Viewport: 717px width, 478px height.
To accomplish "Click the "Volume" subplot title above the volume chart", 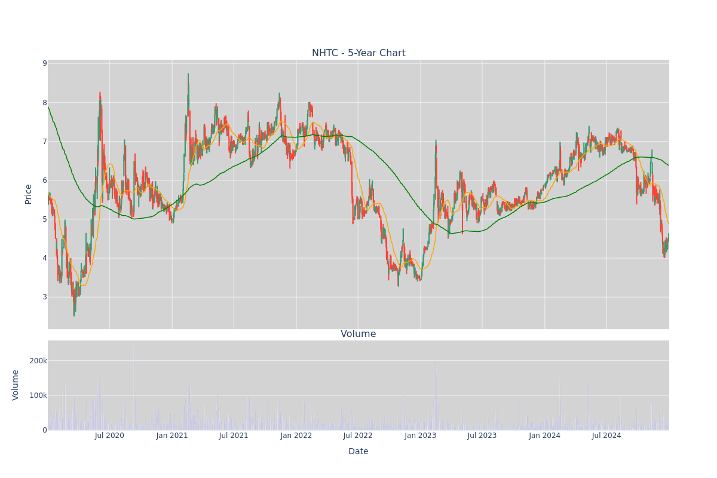I will [x=358, y=334].
